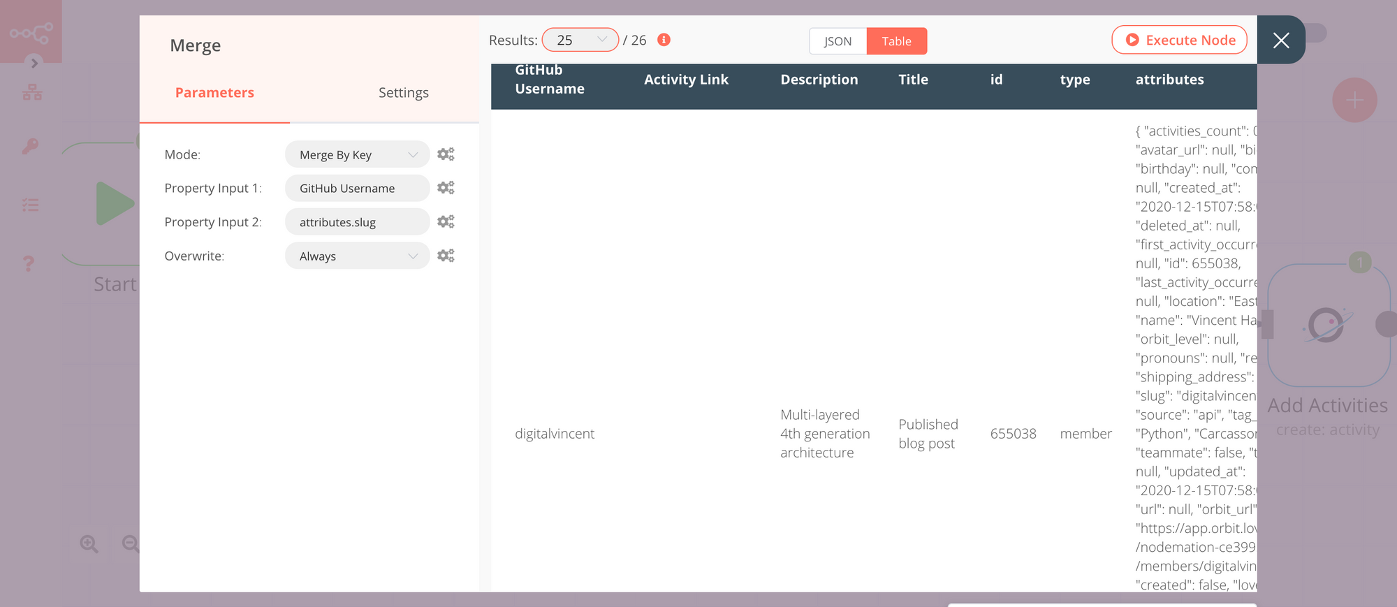Screen dimensions: 1397x607
Task: Edit Property Input 2 field attributes.slug
Action: point(357,222)
